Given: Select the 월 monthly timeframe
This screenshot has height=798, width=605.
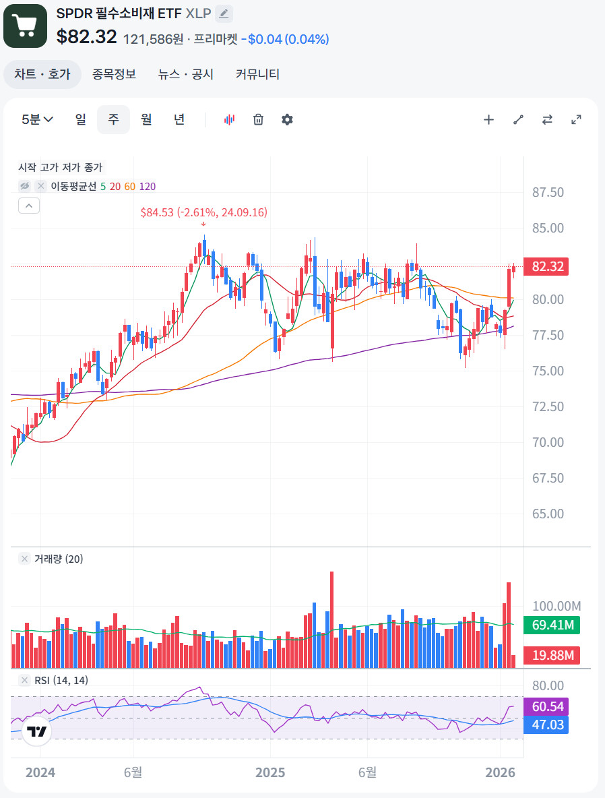Looking at the screenshot, I should click(146, 119).
